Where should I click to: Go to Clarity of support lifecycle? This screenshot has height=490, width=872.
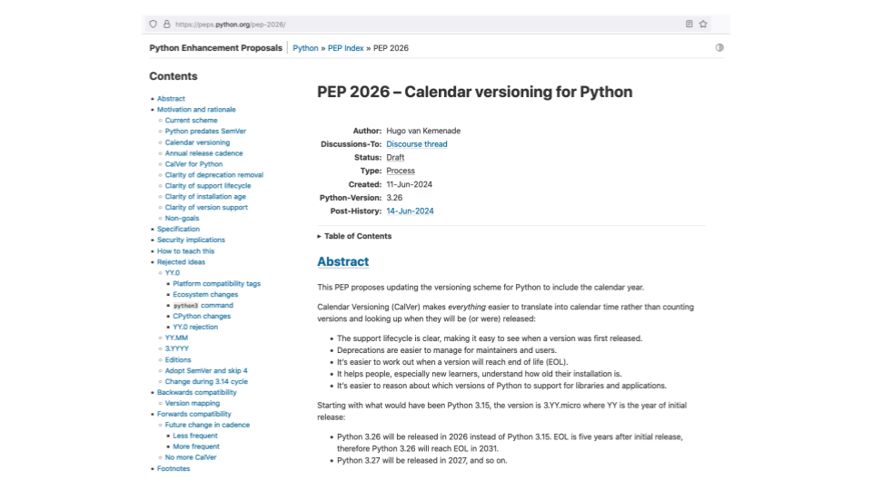coord(207,185)
